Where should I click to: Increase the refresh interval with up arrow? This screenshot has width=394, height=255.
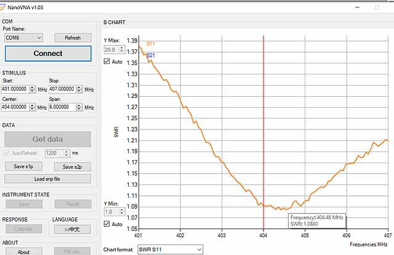66,152
